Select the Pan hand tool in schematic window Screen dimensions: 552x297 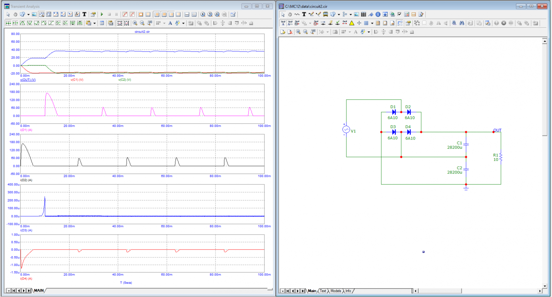[x=290, y=14]
